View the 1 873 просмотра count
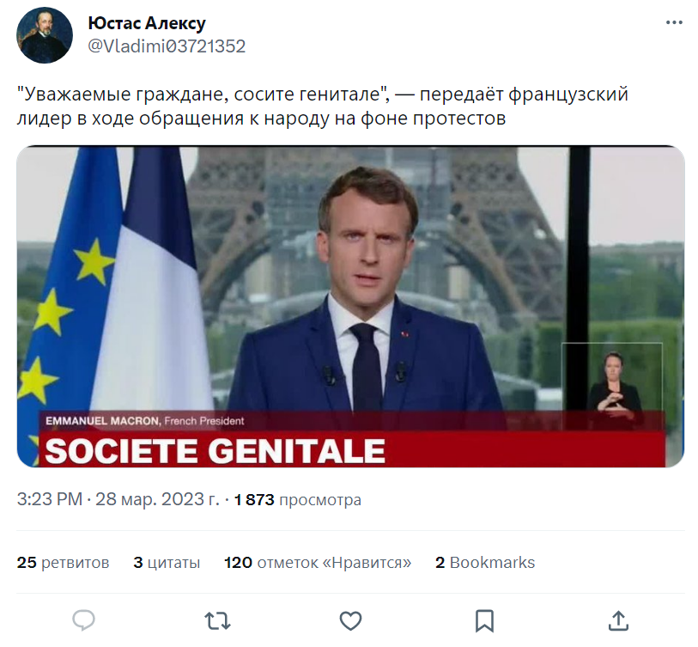 pos(297,499)
